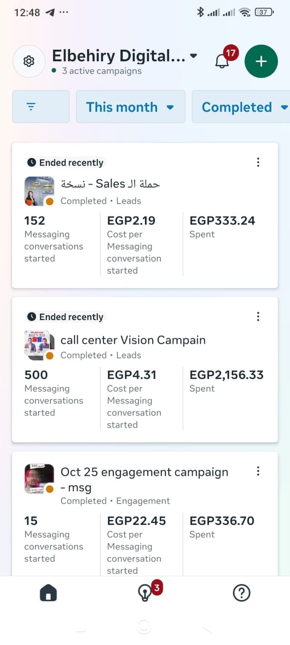Open the call center Vision Campain title

[133, 340]
